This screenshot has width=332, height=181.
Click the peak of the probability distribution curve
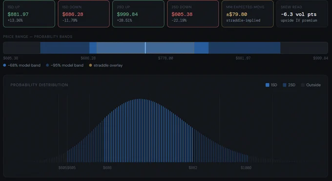140,99
